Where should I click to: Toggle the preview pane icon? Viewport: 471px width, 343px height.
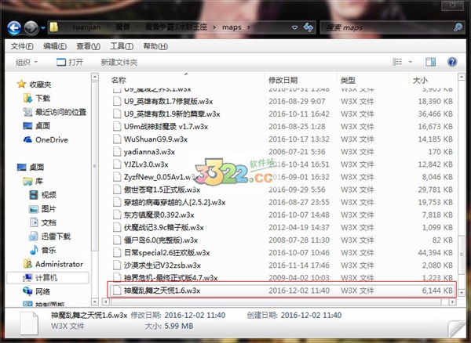click(x=430, y=62)
